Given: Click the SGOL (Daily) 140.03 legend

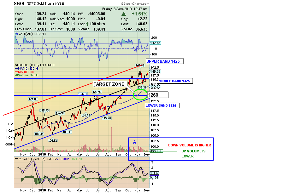Looking at the screenshot, I should click(x=37, y=65).
